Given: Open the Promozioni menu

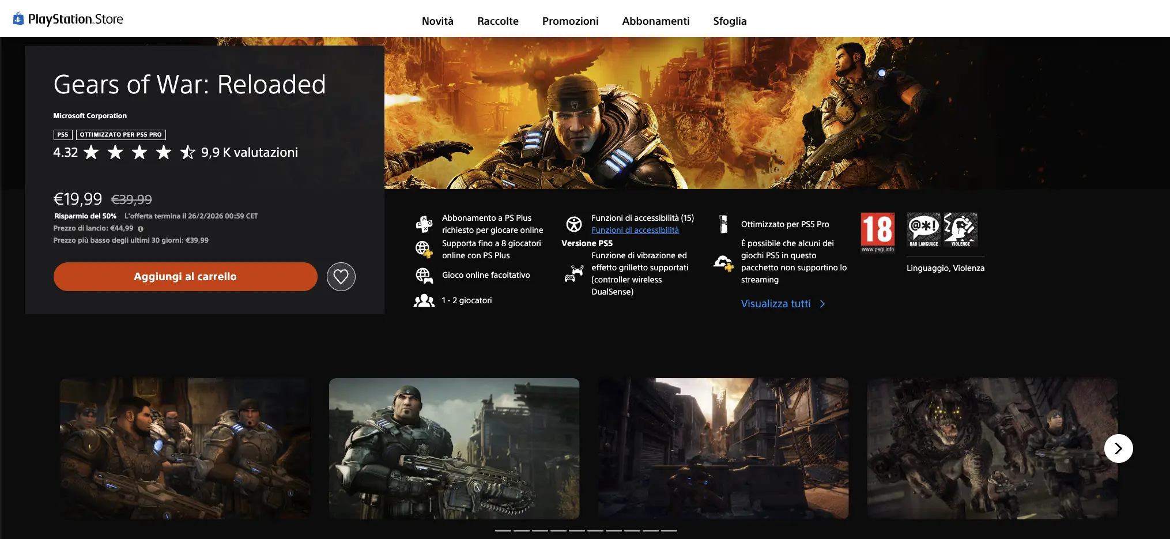Looking at the screenshot, I should tap(570, 21).
